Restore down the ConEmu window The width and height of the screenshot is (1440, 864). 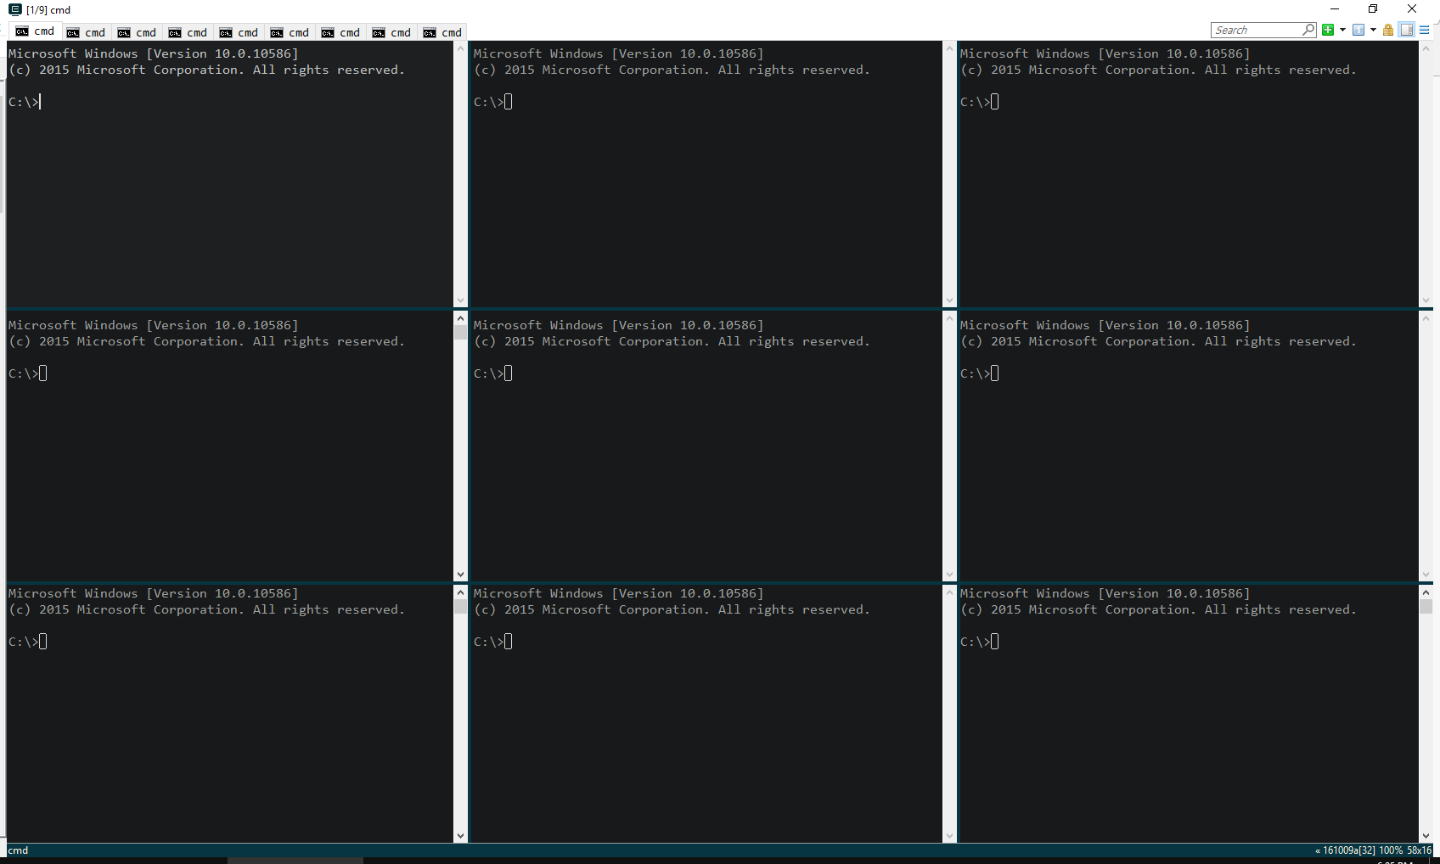coord(1373,9)
